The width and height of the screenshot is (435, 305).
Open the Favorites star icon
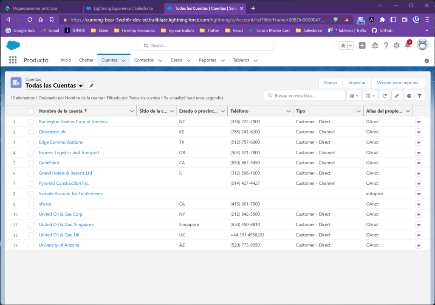click(343, 45)
